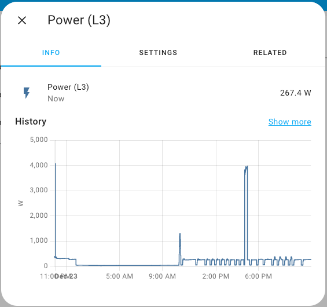Click the 2:00 PM label on time axis

click(216, 276)
